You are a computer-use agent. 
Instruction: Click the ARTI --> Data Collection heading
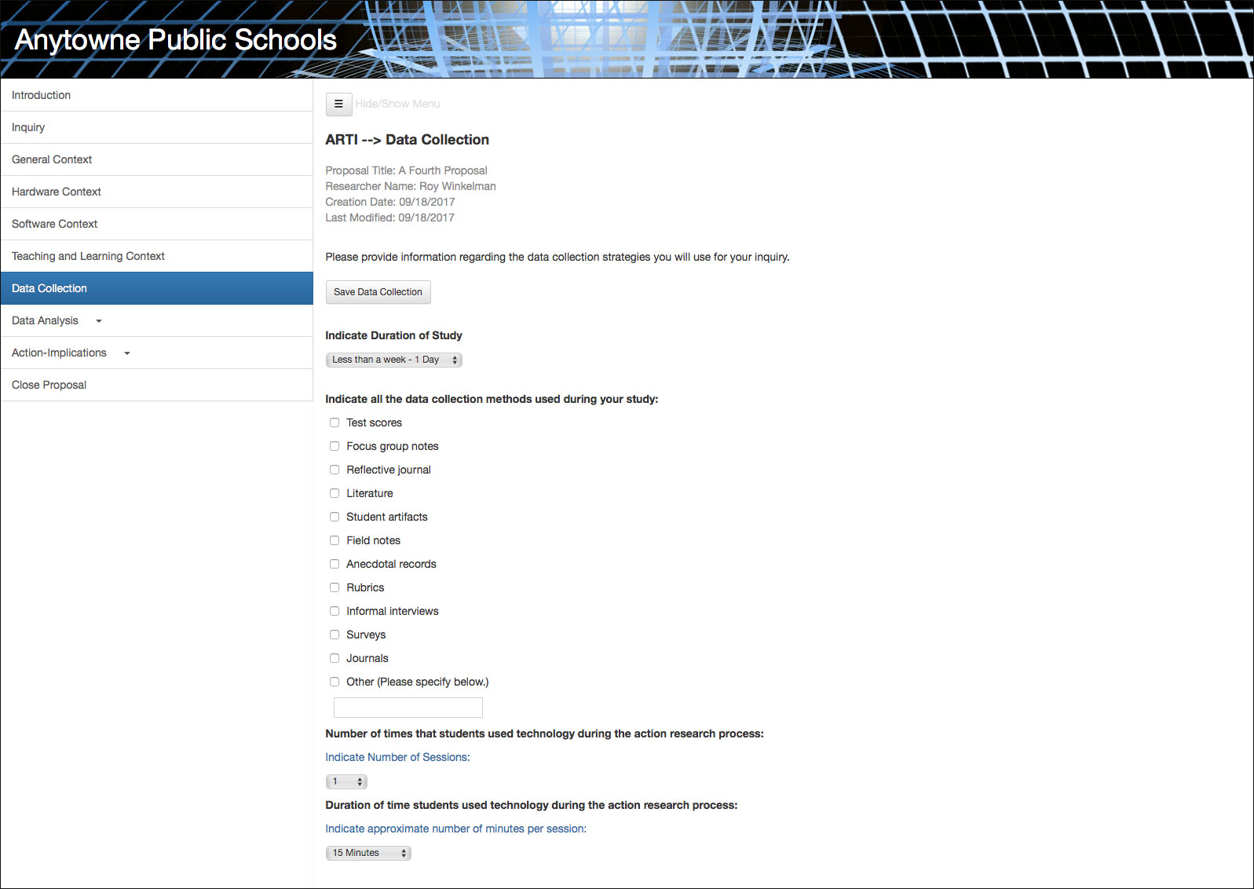pos(407,140)
